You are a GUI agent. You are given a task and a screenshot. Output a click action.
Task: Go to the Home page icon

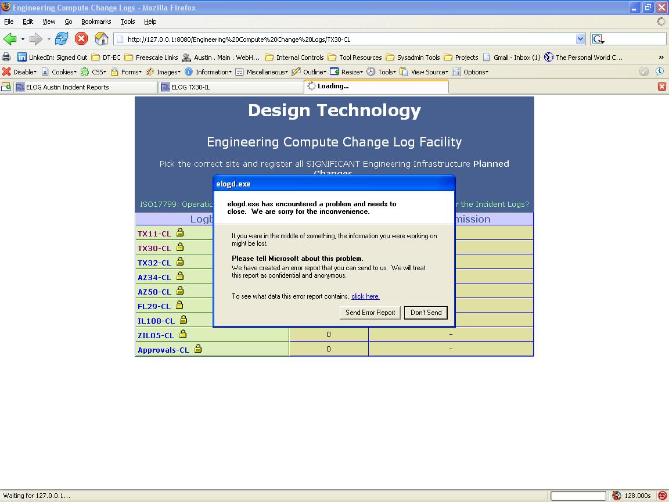[101, 39]
